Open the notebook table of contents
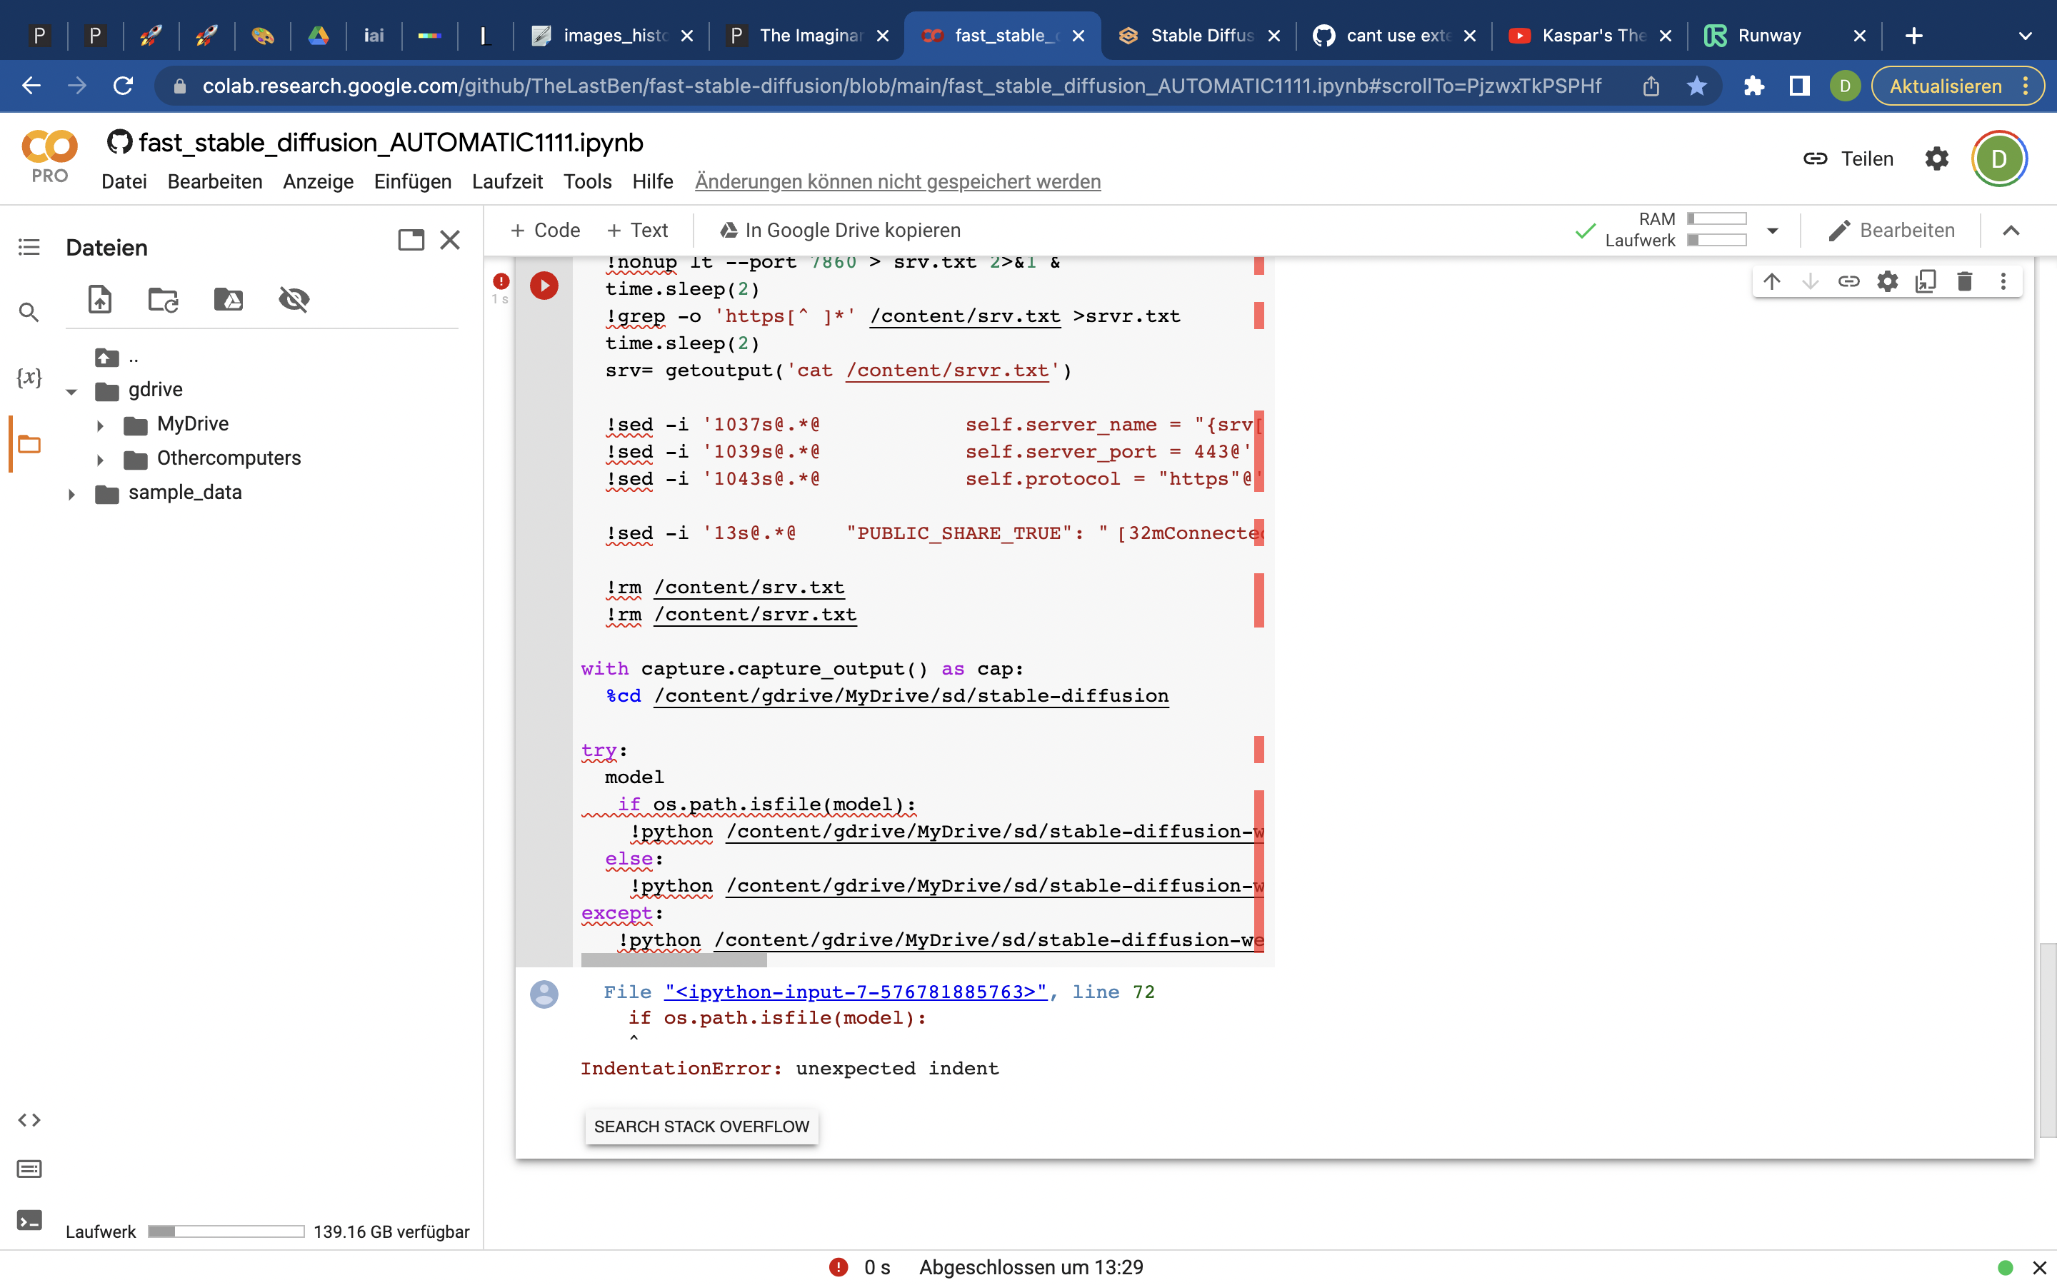The width and height of the screenshot is (2057, 1285). [x=29, y=246]
